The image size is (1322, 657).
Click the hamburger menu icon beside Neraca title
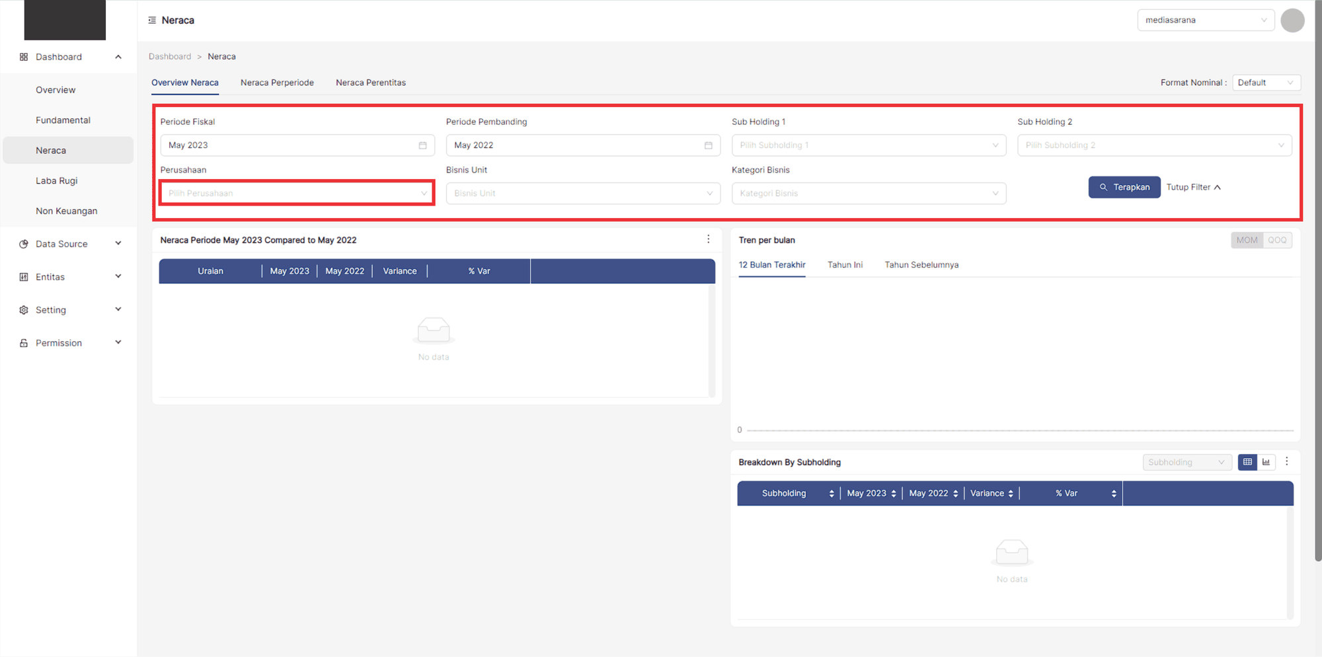pyautogui.click(x=152, y=20)
